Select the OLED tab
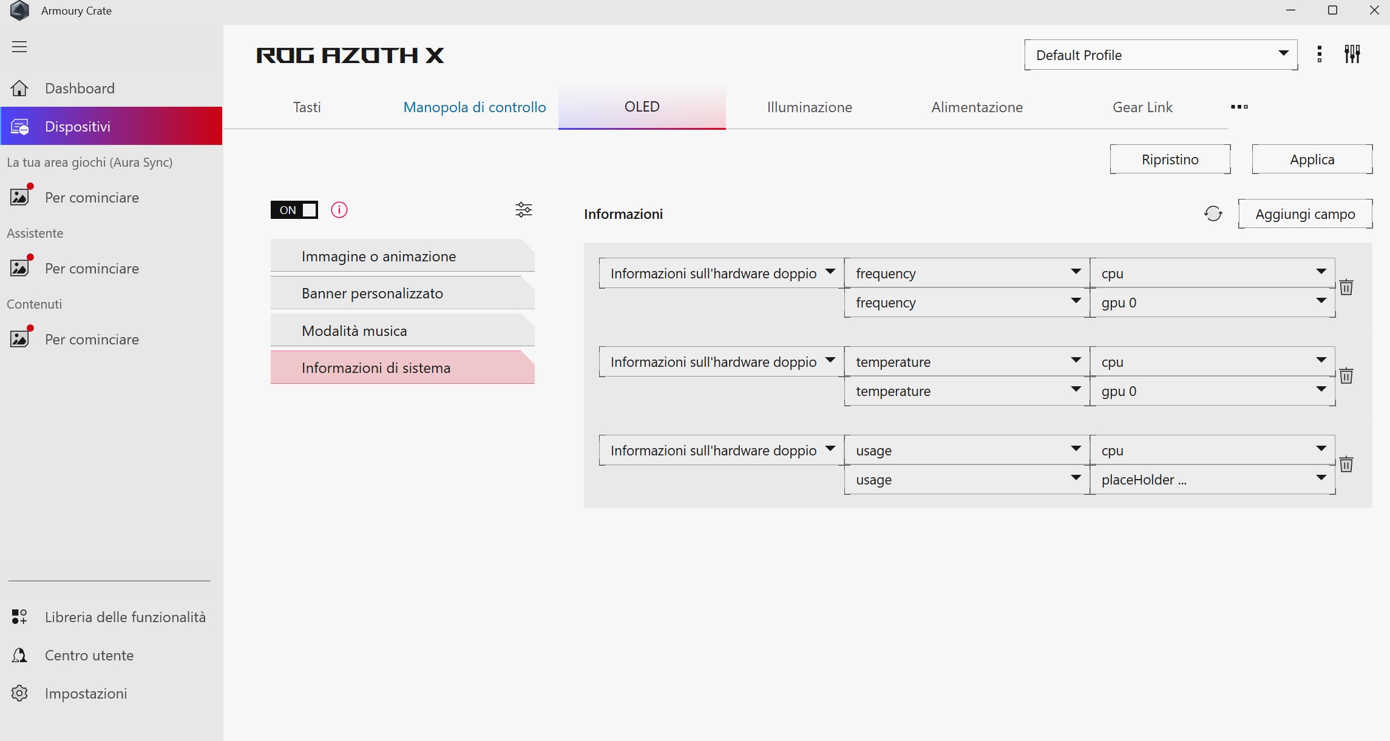Viewport: 1390px width, 741px height. coord(642,107)
